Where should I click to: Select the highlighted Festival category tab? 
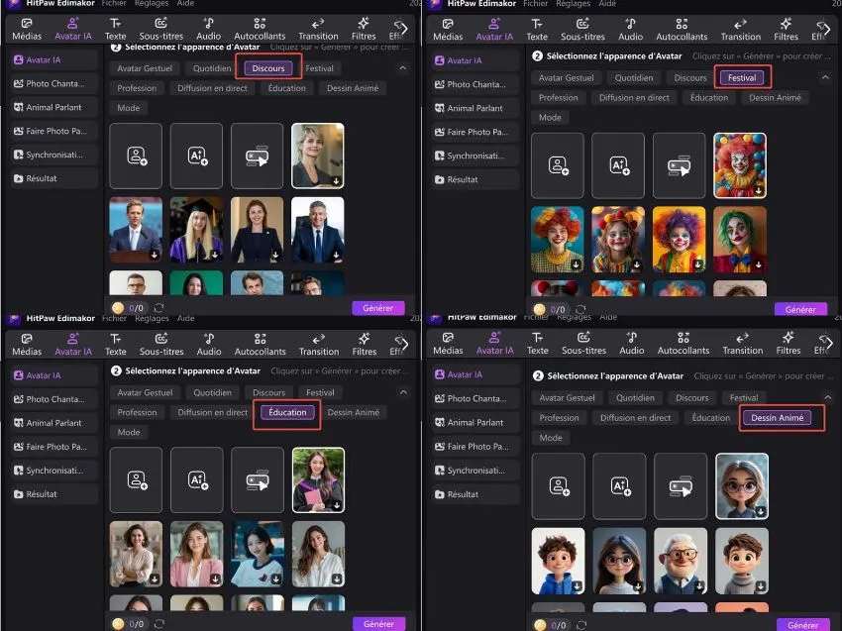click(742, 77)
